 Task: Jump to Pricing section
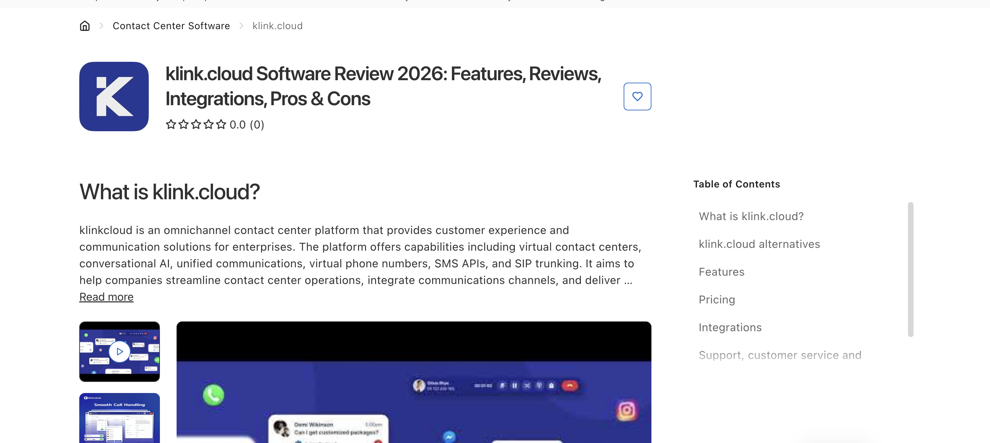pos(716,299)
